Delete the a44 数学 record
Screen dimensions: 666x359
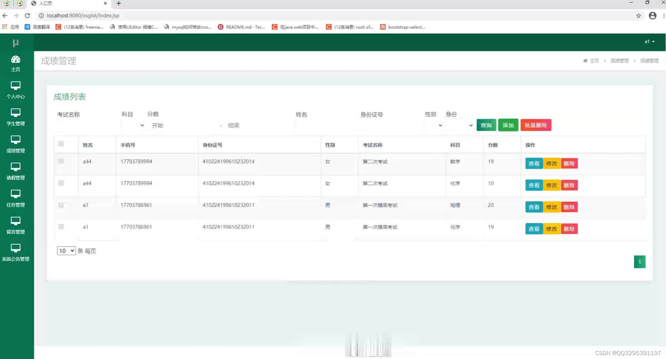569,164
